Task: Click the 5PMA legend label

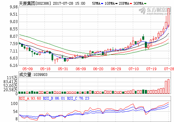Action: click(96, 3)
